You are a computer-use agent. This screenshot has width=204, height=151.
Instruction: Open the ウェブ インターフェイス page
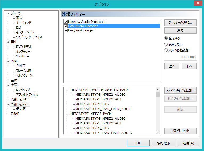(29, 37)
